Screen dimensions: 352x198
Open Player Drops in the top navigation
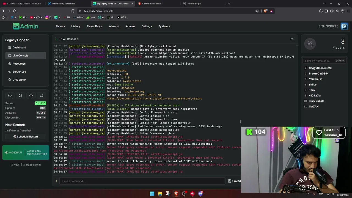click(95, 26)
